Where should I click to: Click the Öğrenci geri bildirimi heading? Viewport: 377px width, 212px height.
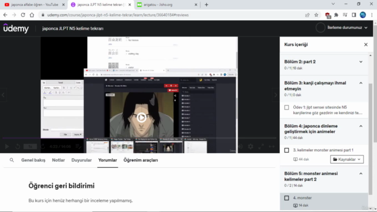[x=61, y=186]
